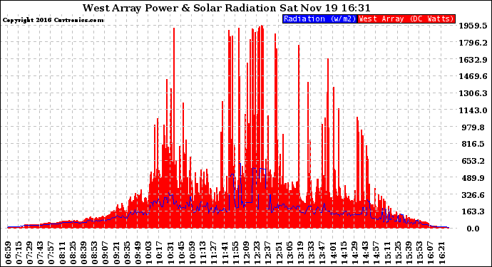The width and height of the screenshot is (492, 267).
Task: Click the x-axis time label 09:07
Action: [106, 253]
